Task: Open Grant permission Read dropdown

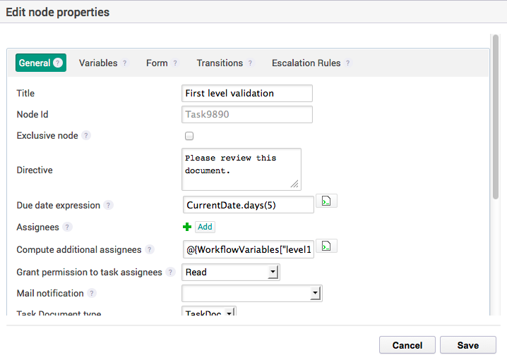Action: [x=231, y=272]
